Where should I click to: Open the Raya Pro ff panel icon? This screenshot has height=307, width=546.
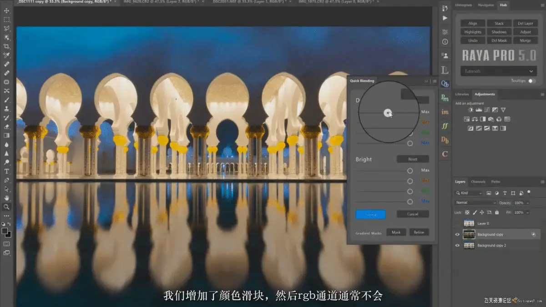coord(445,126)
